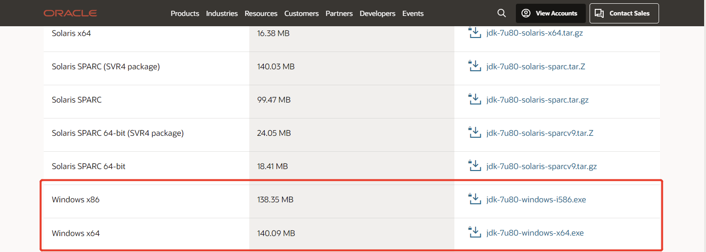Expand the Partners navigation menu
This screenshot has width=706, height=252.
[x=339, y=14]
